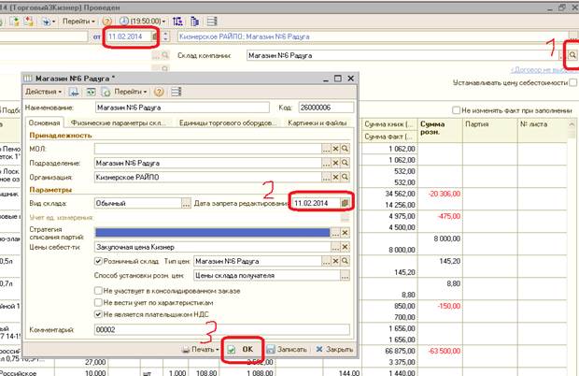Clear the Подразделение field with the X icon
Screen dimensions: 579x376
click(335, 163)
